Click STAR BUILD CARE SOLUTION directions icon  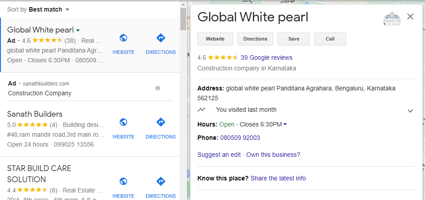[x=161, y=181]
